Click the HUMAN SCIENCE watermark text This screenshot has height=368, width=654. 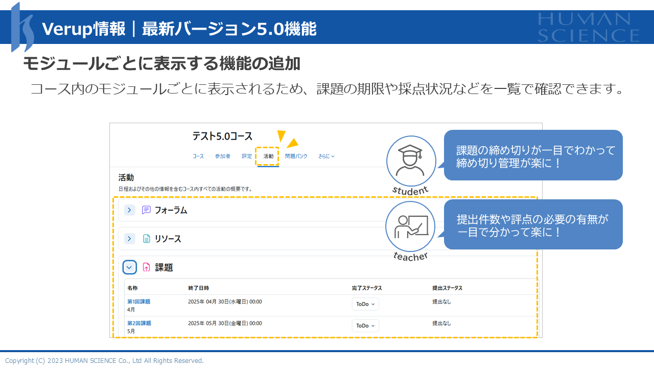(x=588, y=27)
